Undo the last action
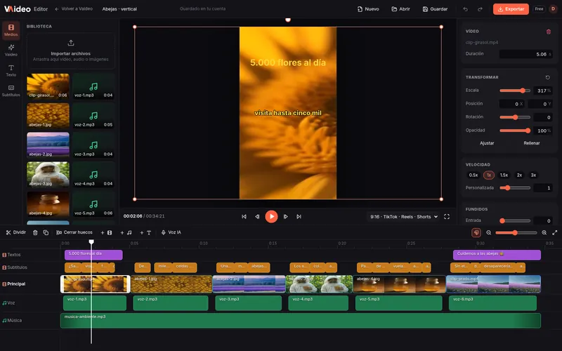This screenshot has width=562, height=351. pyautogui.click(x=465, y=9)
